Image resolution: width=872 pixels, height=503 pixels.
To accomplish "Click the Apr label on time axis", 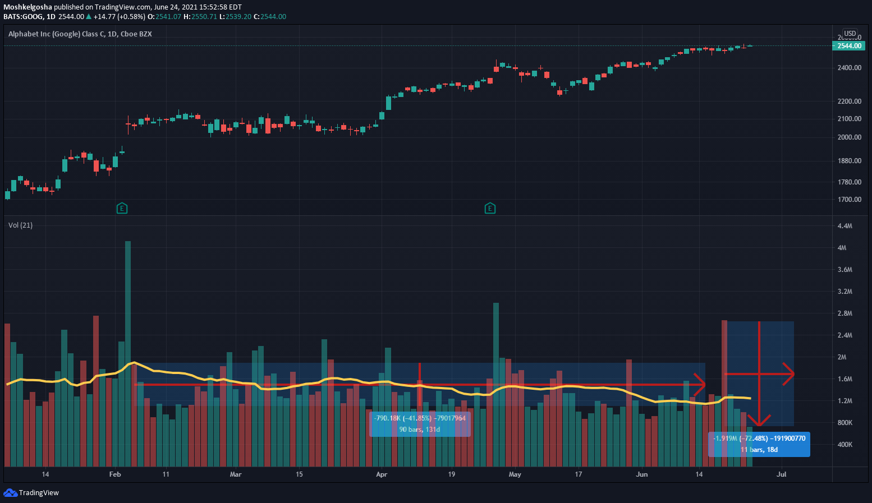I will (382, 474).
